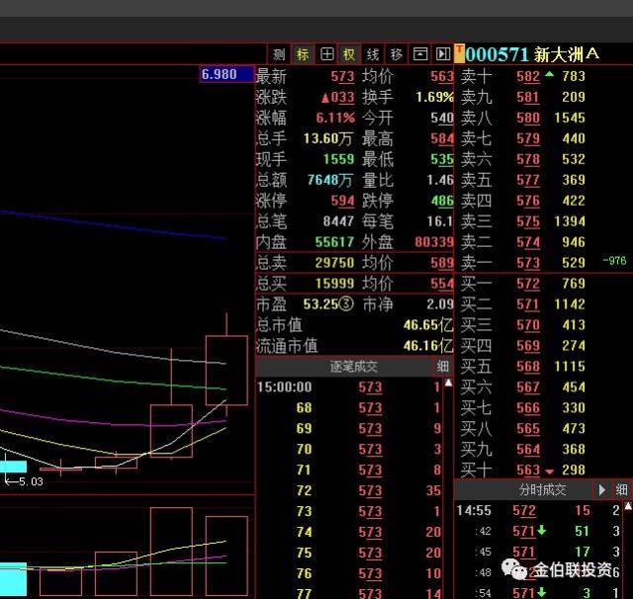The image size is (633, 599).
Task: Click the latest volume bar
Action: pos(226,556)
